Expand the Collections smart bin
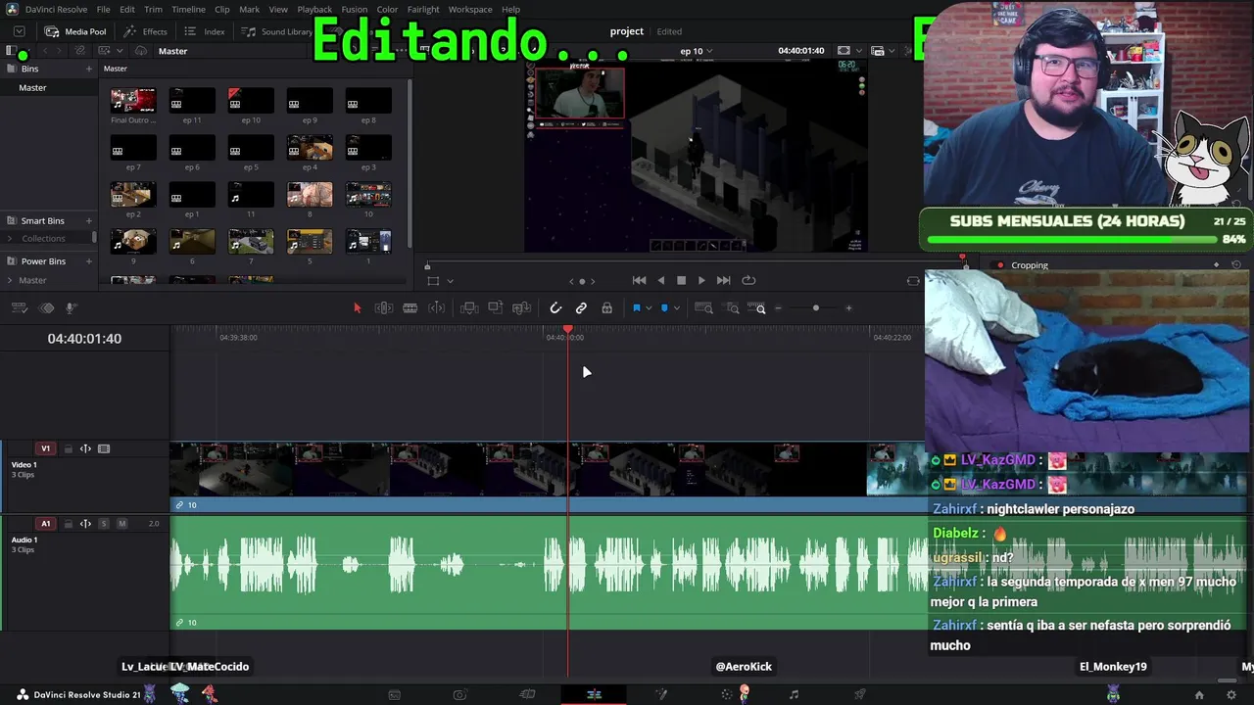The width and height of the screenshot is (1254, 705). click(x=10, y=238)
